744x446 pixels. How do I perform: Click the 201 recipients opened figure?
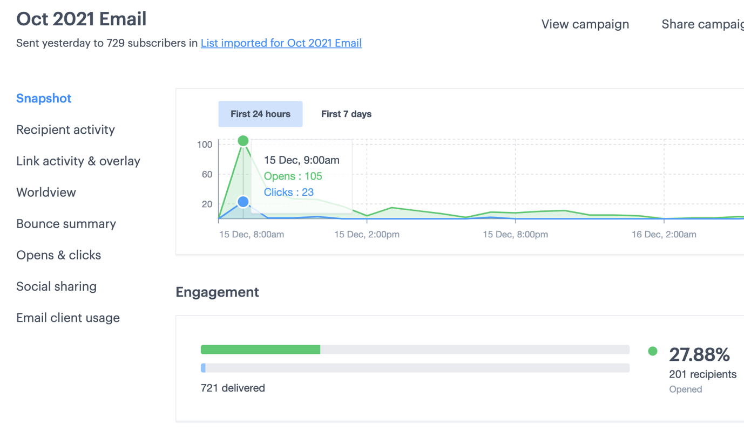tap(702, 374)
